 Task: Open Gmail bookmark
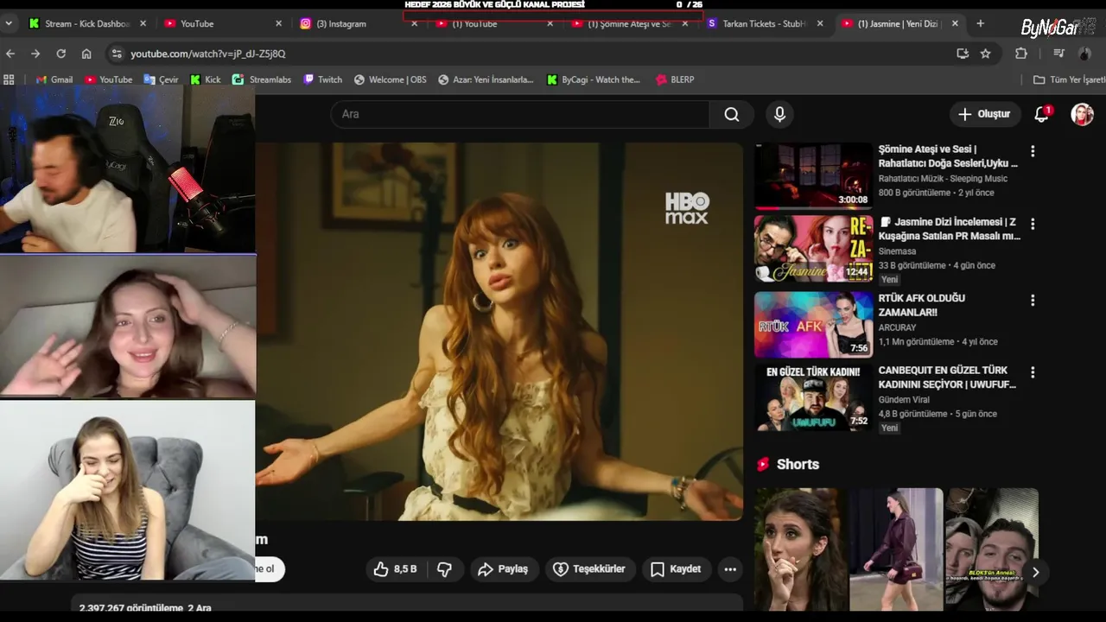pos(54,79)
